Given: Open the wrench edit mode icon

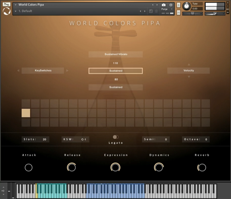Looking at the screenshot, I should point(7,4).
